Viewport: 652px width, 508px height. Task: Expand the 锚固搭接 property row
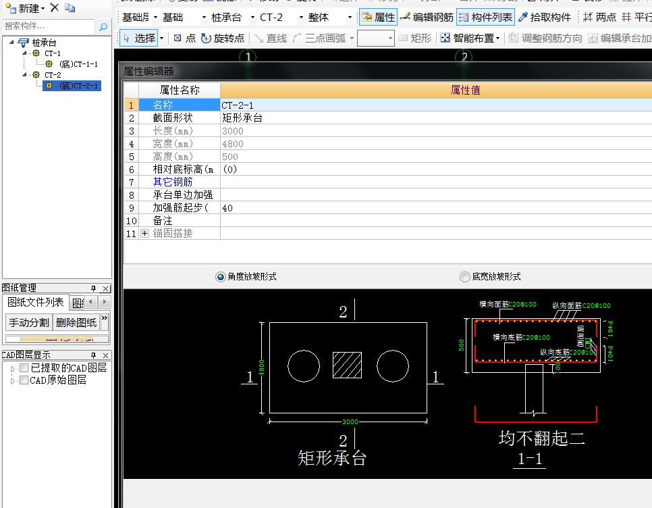[144, 234]
